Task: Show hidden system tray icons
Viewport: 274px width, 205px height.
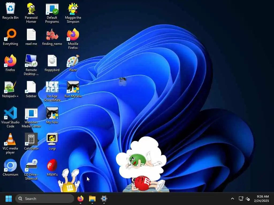Action: click(233, 199)
